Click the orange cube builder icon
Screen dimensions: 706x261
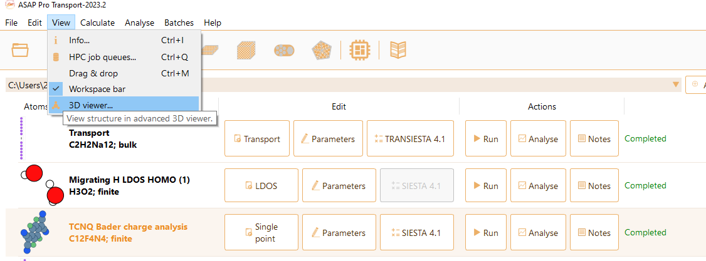pos(247,50)
